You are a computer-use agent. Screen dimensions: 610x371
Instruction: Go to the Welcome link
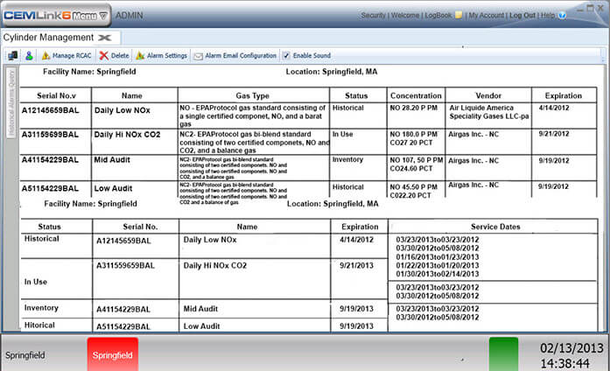(x=405, y=15)
